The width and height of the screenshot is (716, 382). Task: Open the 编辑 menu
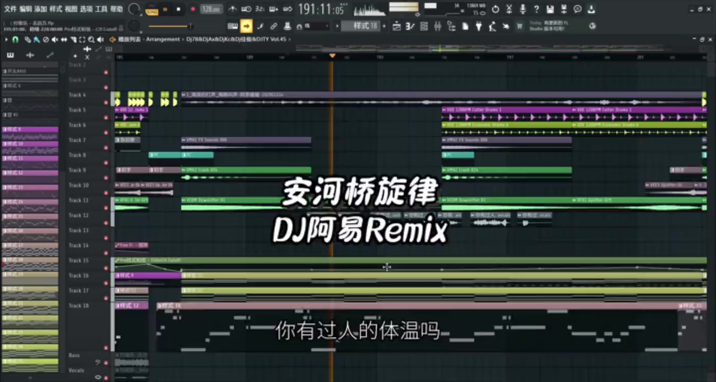(25, 9)
